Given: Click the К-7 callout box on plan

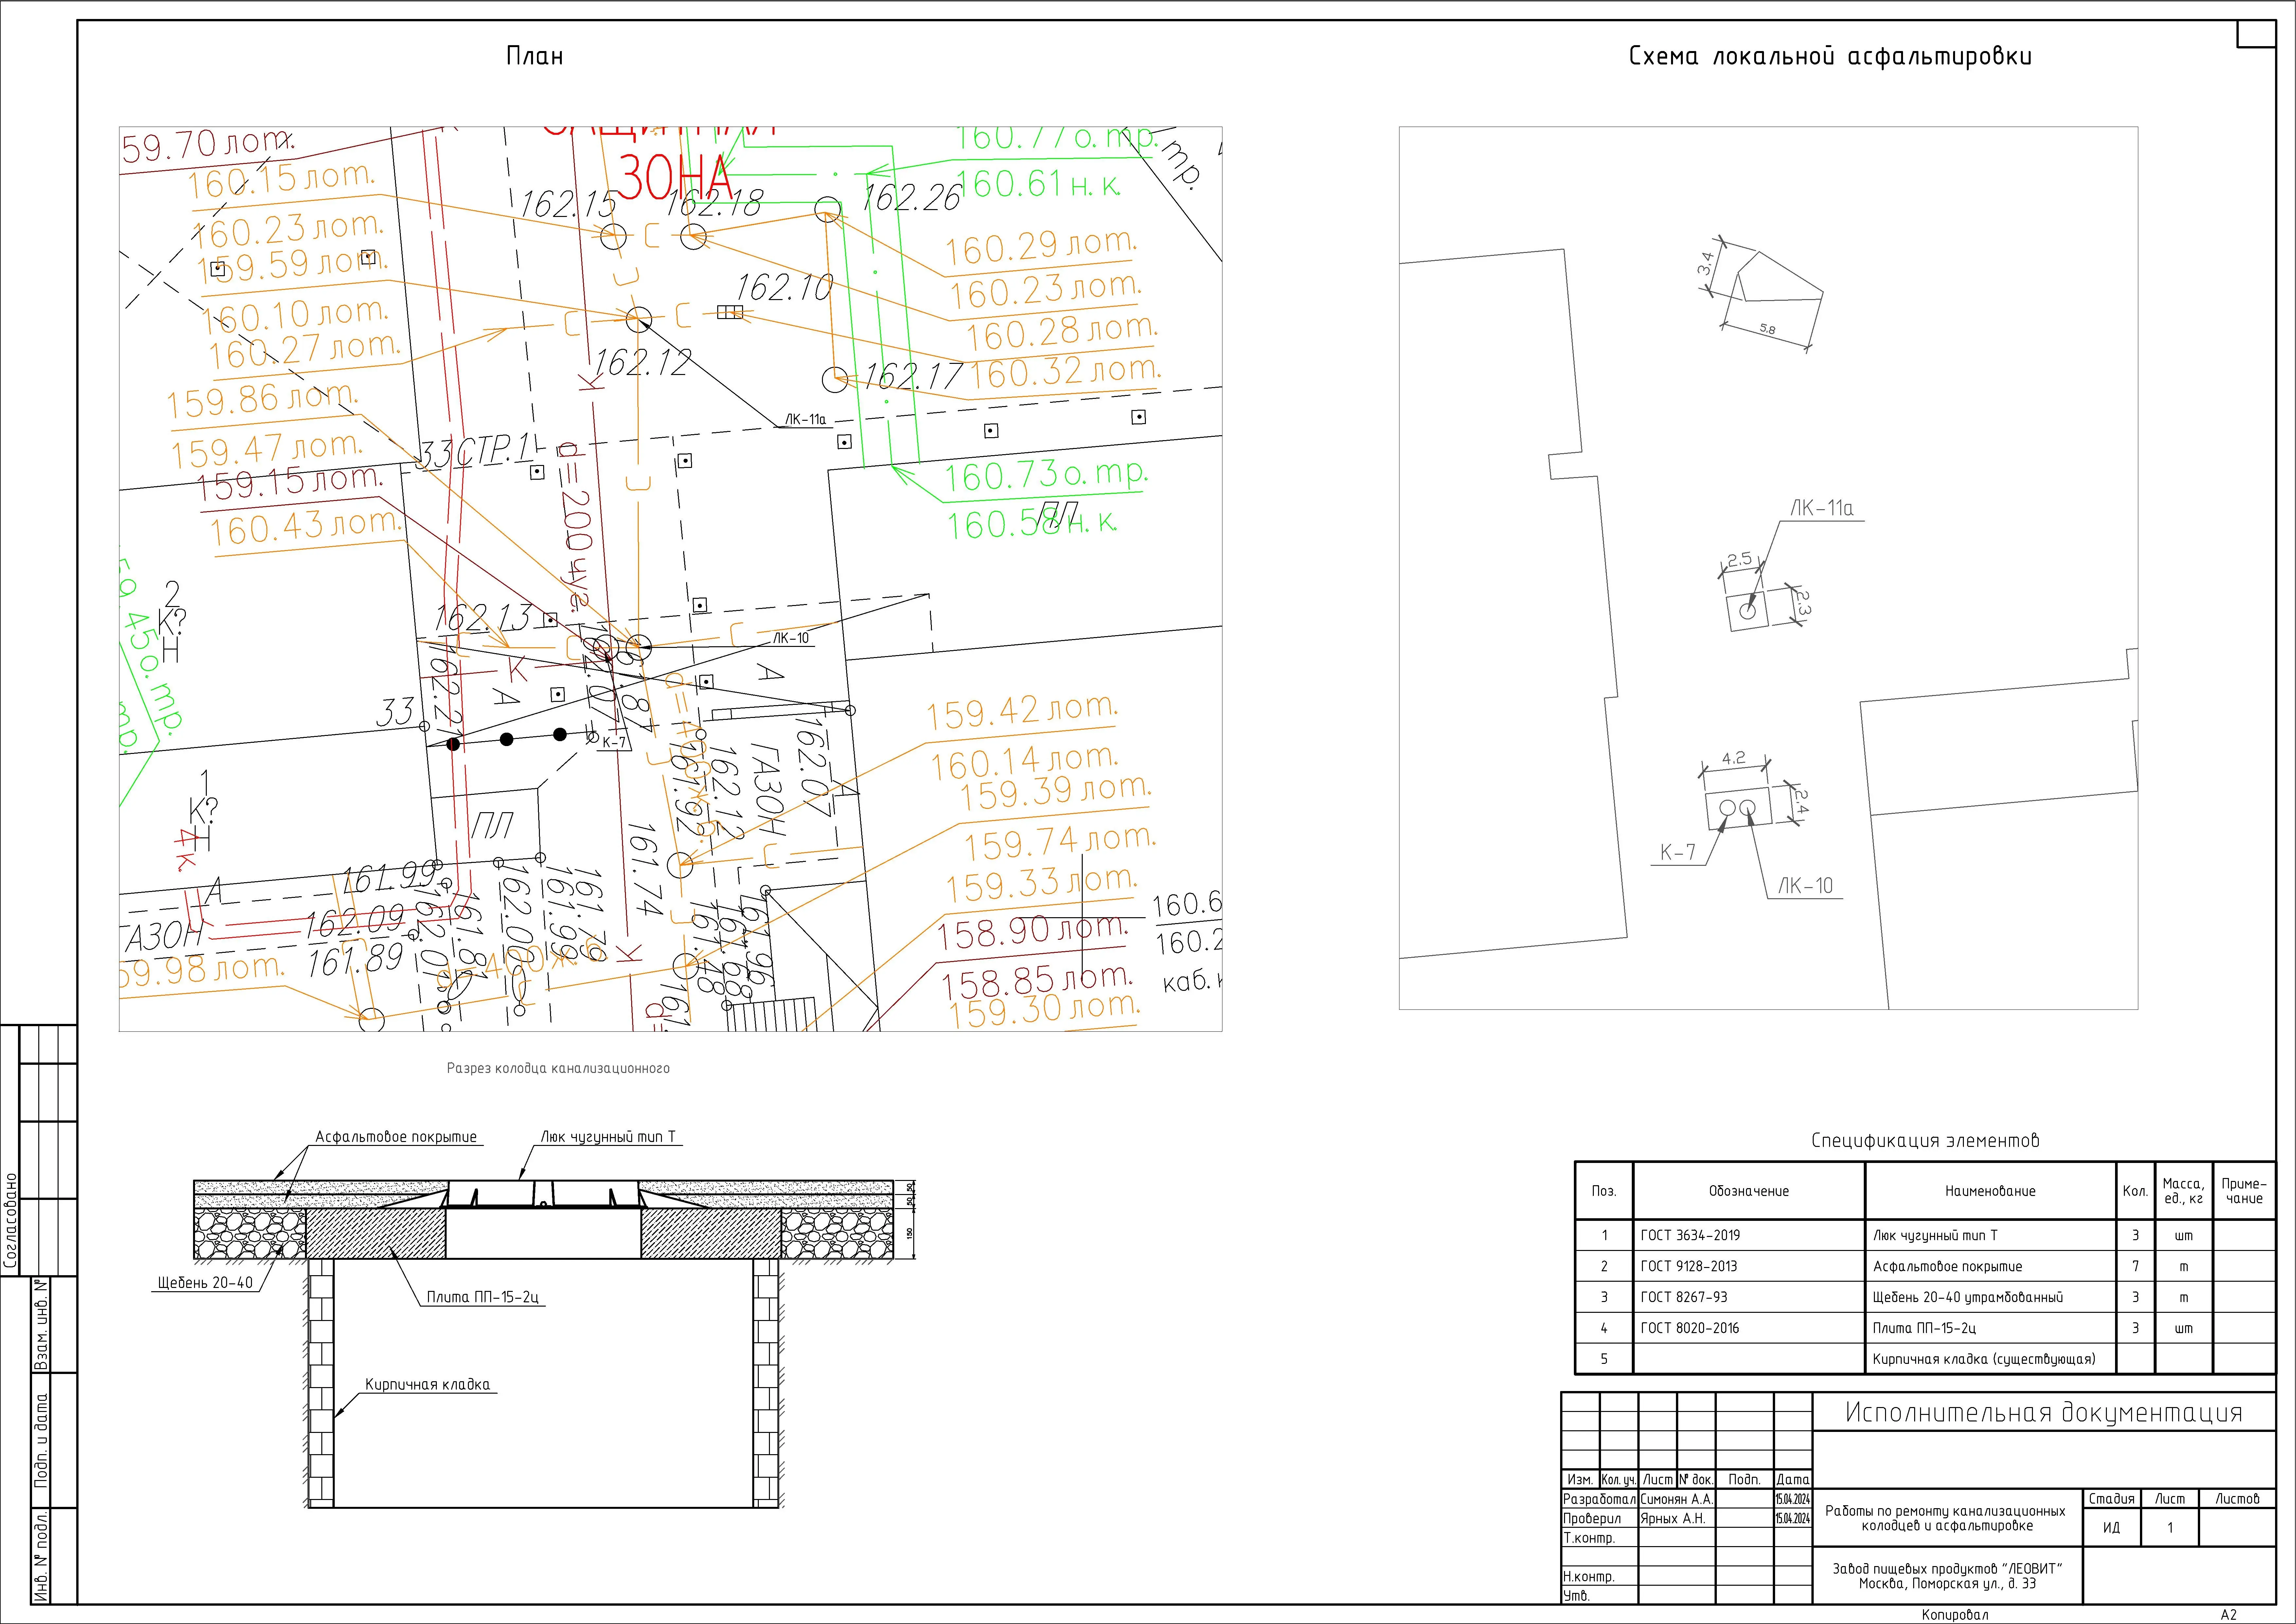Looking at the screenshot, I should click(x=614, y=742).
